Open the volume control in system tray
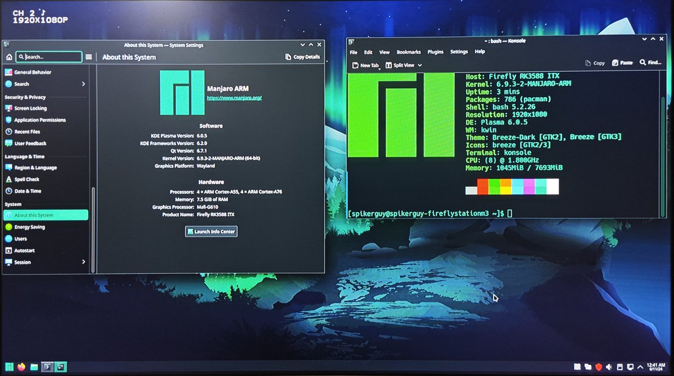This screenshot has height=376, width=674. pyautogui.click(x=609, y=367)
